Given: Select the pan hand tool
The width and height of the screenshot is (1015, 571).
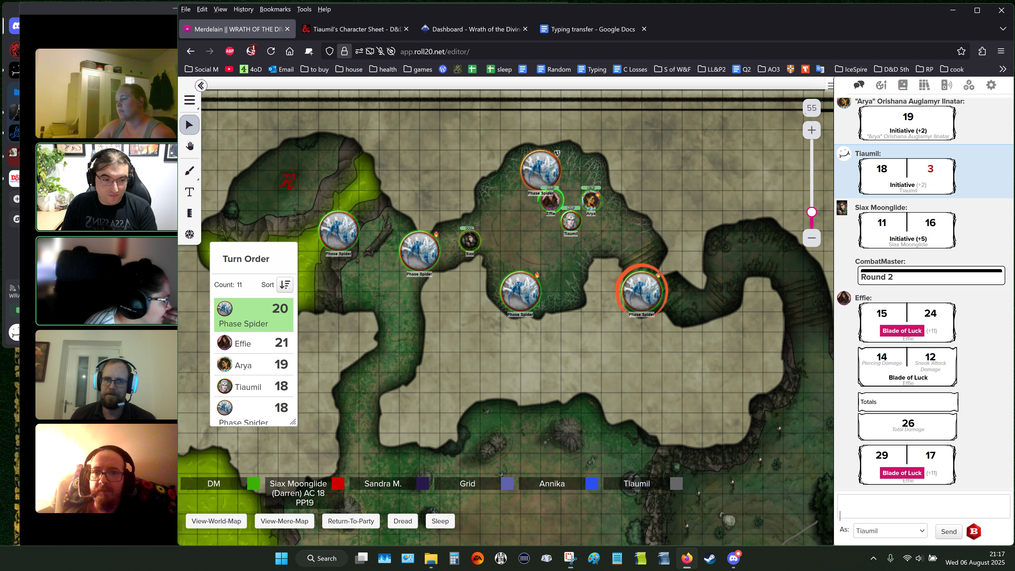Looking at the screenshot, I should 190,147.
